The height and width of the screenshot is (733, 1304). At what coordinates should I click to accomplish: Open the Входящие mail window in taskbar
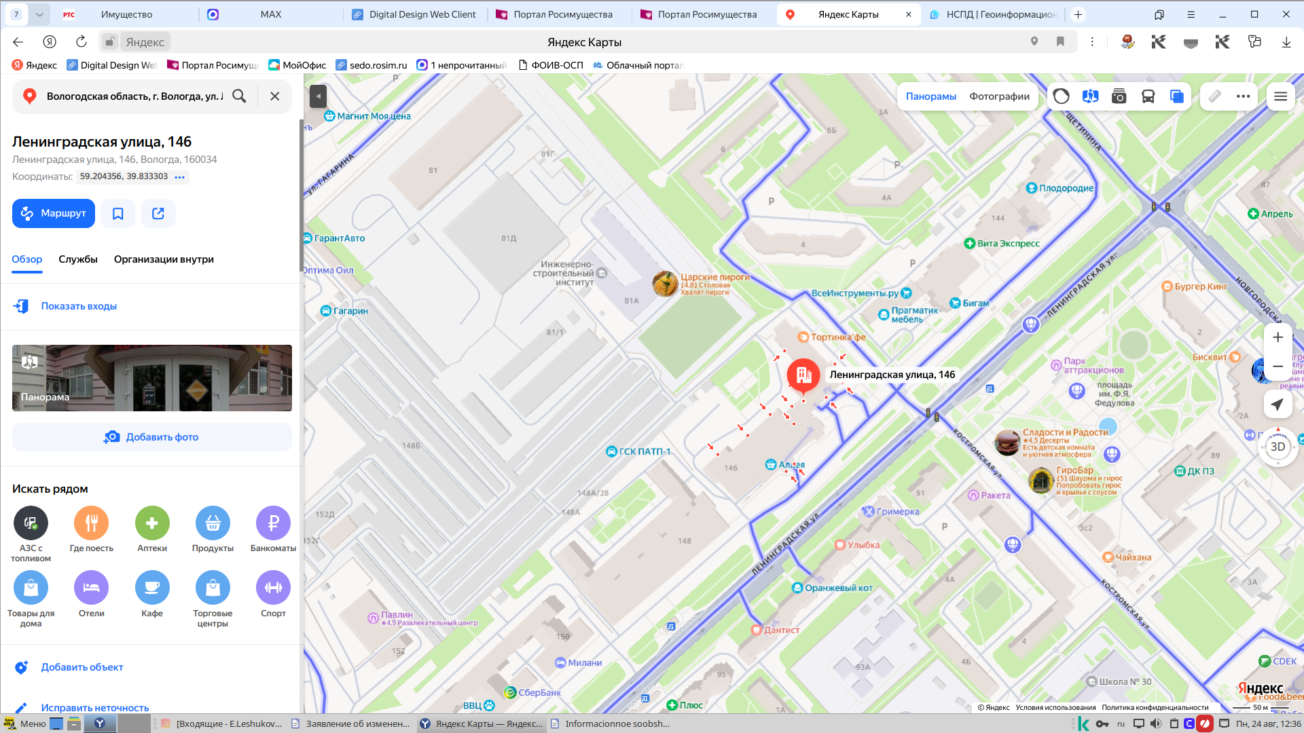221,723
